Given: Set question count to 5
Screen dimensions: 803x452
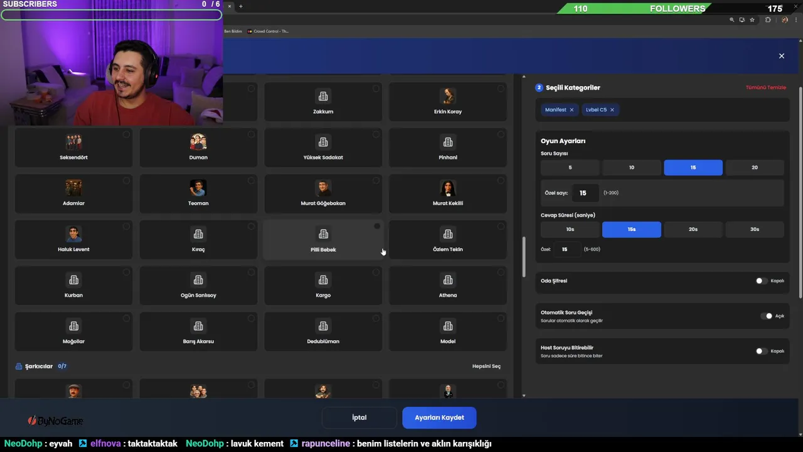Looking at the screenshot, I should click(570, 168).
